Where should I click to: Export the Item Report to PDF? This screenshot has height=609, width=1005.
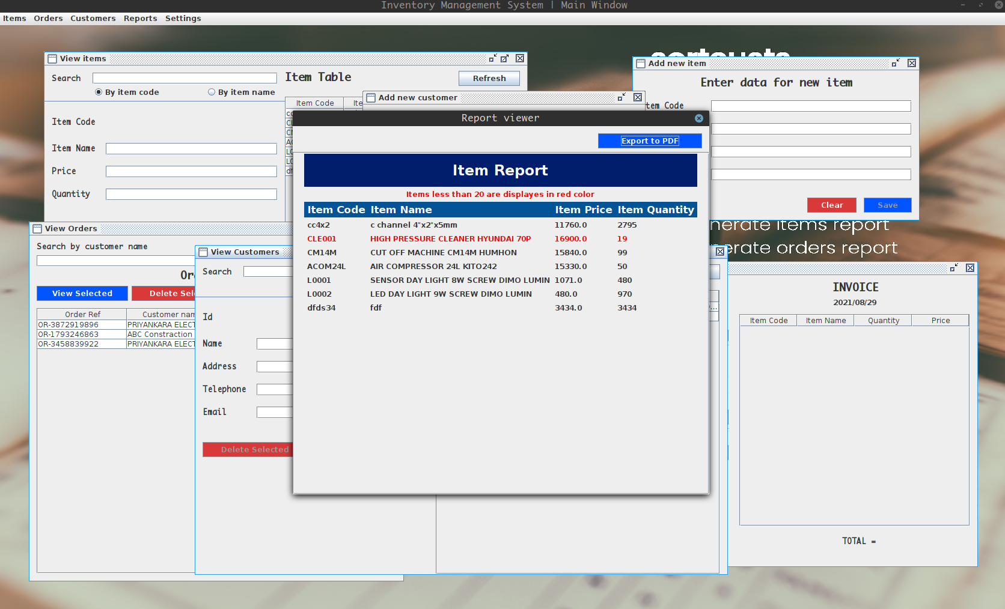650,141
